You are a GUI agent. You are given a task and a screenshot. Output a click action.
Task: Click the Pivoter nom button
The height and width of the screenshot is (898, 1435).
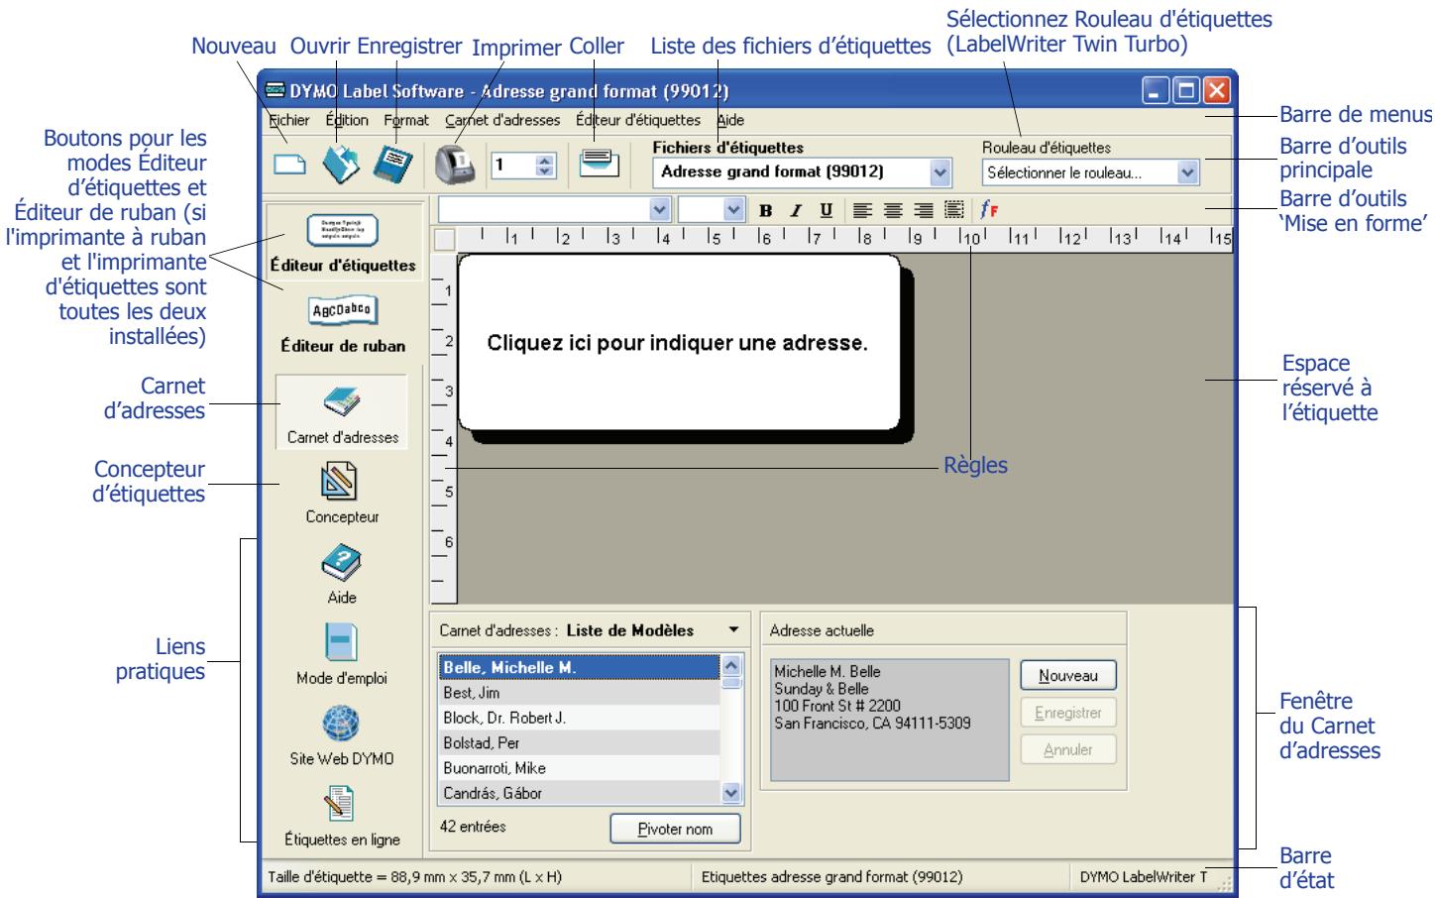(x=675, y=829)
